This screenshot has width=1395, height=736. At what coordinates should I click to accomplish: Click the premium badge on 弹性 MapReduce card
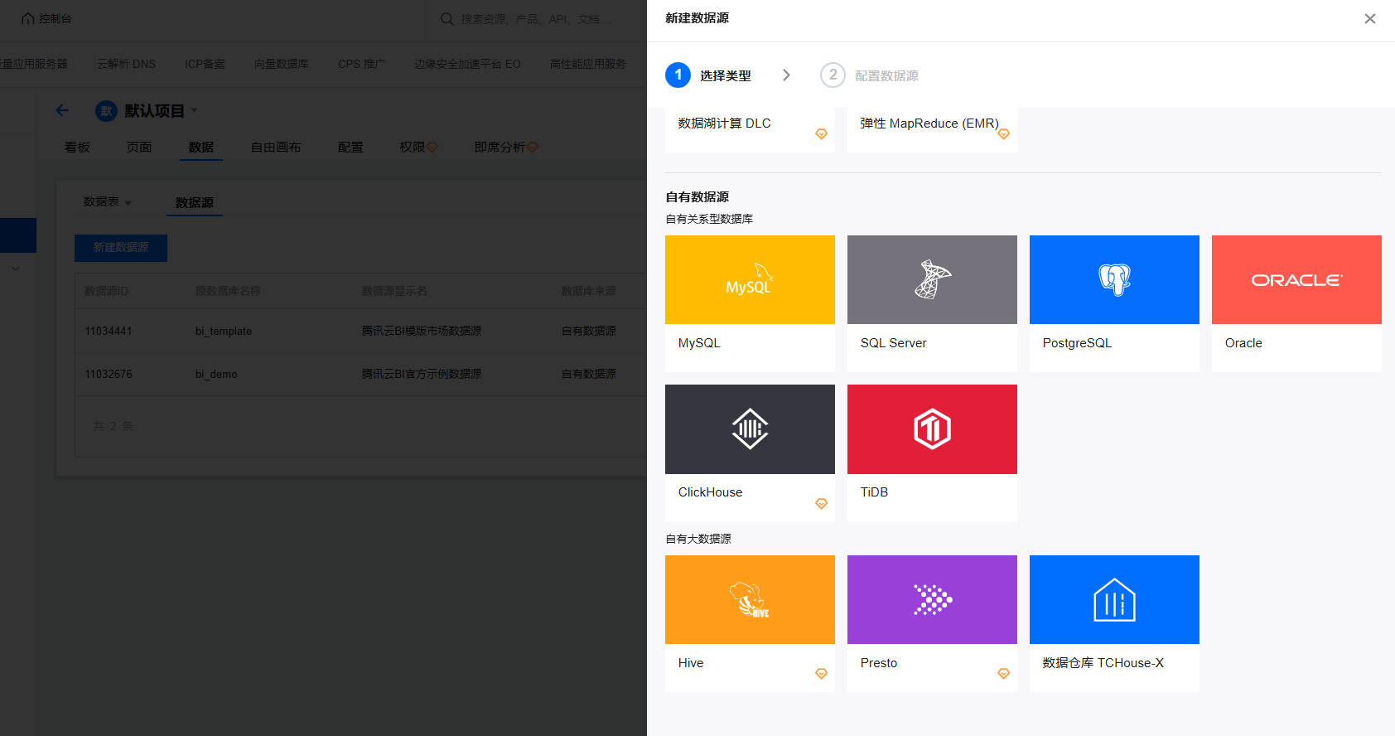tap(1003, 134)
